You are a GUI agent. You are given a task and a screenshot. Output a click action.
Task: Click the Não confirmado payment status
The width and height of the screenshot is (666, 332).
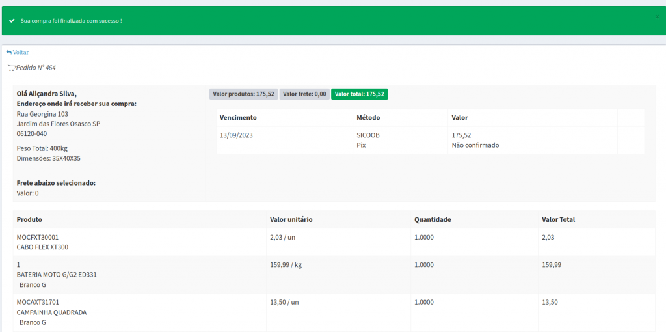pos(475,145)
